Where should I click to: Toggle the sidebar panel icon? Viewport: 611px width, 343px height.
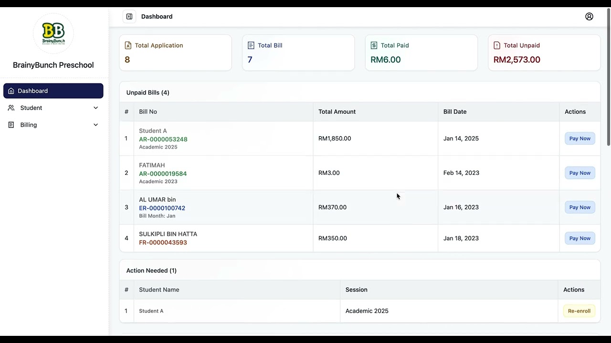coord(129,17)
